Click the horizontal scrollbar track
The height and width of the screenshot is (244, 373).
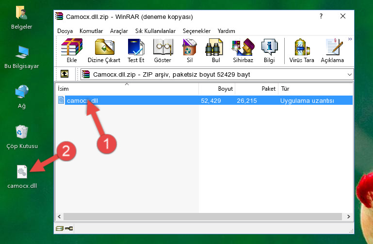[x=203, y=216]
